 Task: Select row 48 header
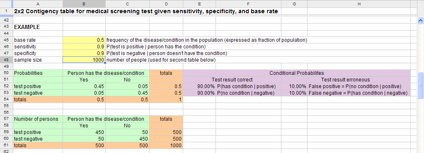point(6,60)
